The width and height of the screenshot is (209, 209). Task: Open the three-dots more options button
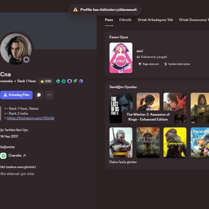coord(49,95)
